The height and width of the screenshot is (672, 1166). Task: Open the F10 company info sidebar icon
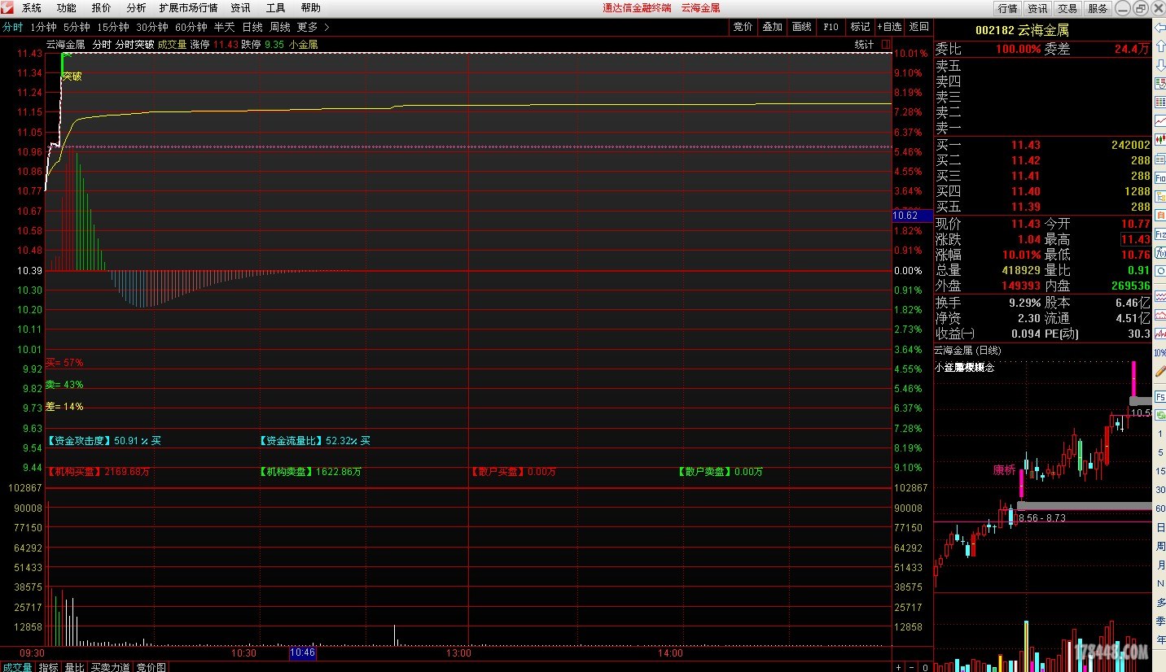click(x=1159, y=177)
